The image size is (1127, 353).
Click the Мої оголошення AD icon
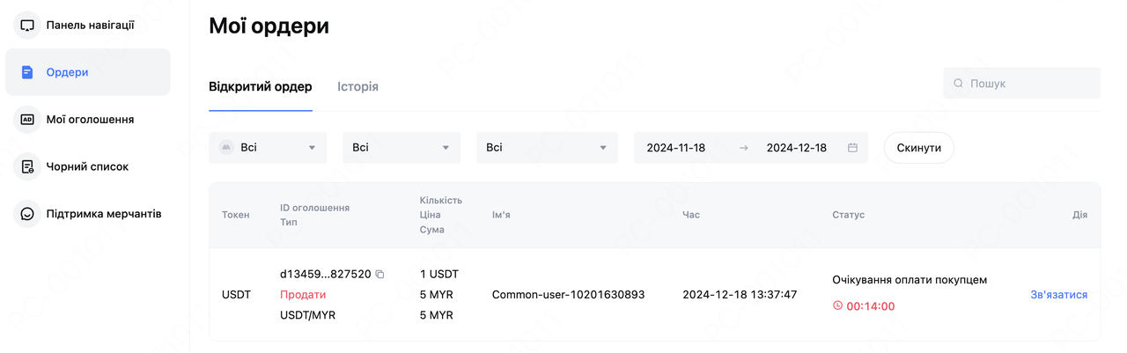[x=27, y=120]
